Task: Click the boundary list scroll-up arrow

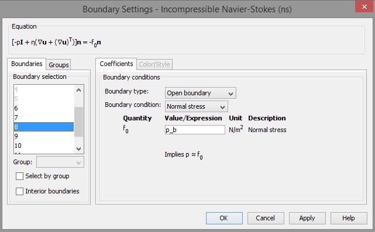Action: (78, 91)
